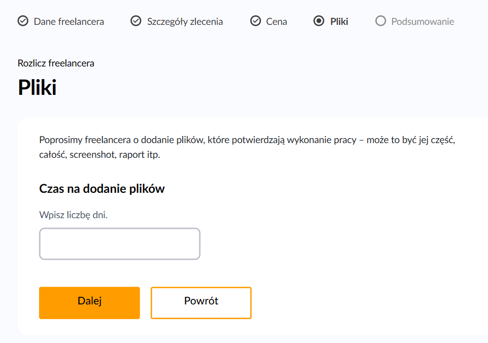Click the checkmark icon beside Cena
The height and width of the screenshot is (343, 488).
coord(255,21)
